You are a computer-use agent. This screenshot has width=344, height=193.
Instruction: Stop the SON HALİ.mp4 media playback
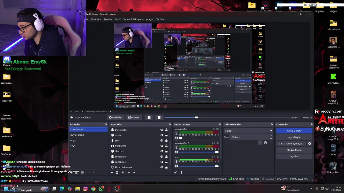pos(159,117)
